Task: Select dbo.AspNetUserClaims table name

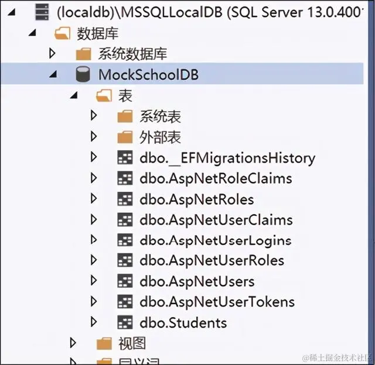Action: coord(216,221)
